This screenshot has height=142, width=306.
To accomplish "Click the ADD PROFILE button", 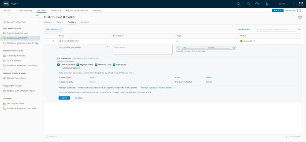I will (x=53, y=29).
